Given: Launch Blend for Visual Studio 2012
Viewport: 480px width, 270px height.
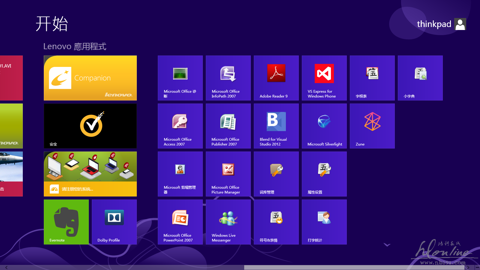Looking at the screenshot, I should (x=276, y=126).
